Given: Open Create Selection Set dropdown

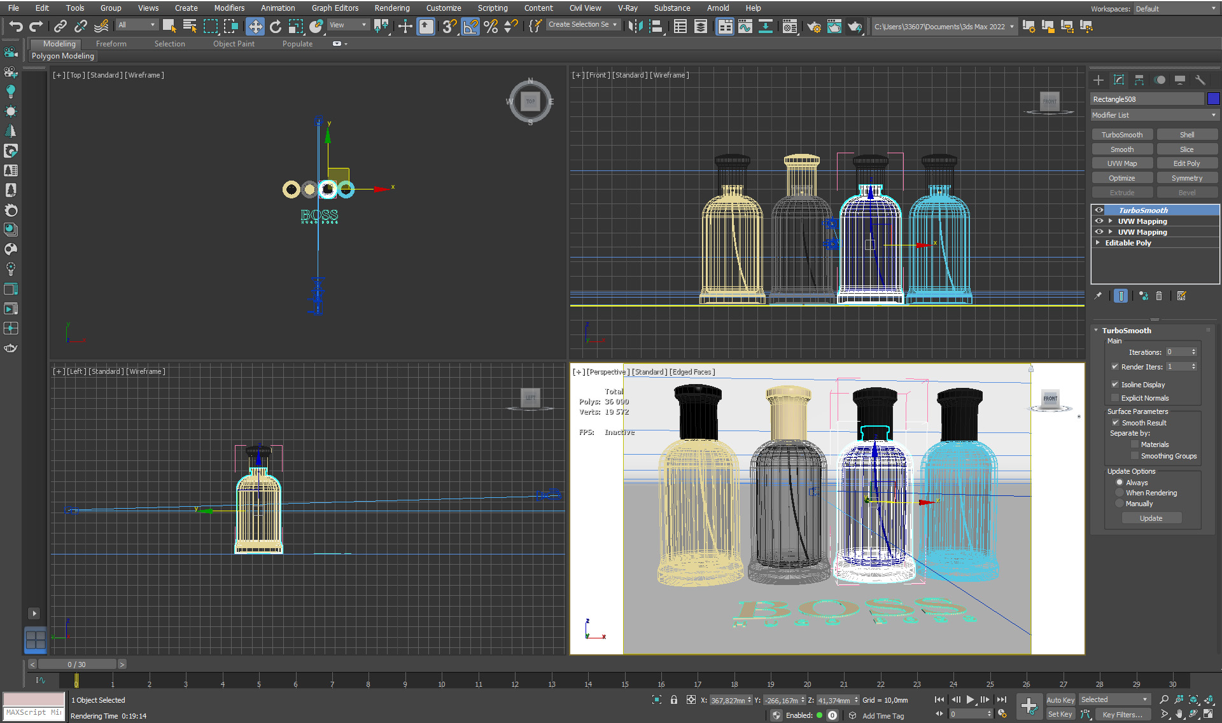Looking at the screenshot, I should pyautogui.click(x=583, y=24).
